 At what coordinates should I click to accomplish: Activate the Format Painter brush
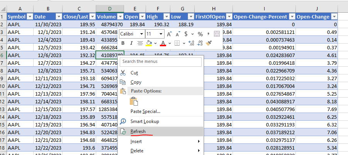click(209, 43)
